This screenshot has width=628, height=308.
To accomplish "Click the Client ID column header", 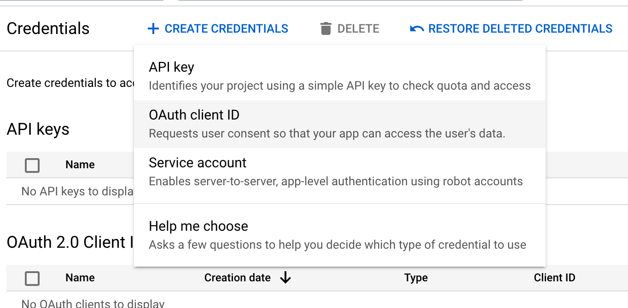I will (x=554, y=278).
